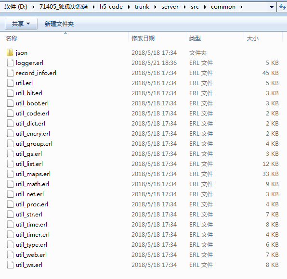Expand the arrow after common in path
Viewport: 287px width, 279px height.
tap(242, 7)
